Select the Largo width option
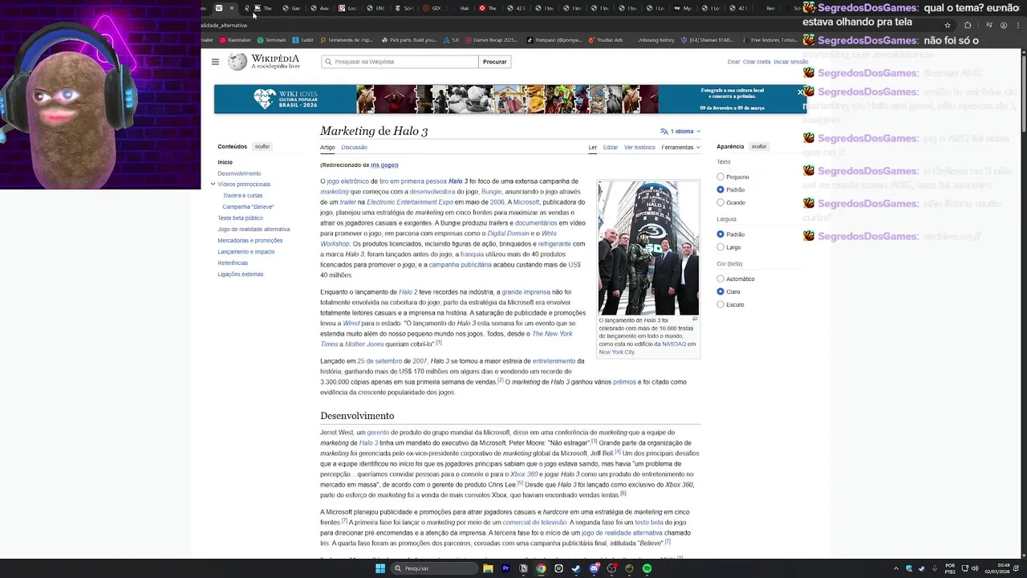1027x578 pixels. tap(721, 247)
